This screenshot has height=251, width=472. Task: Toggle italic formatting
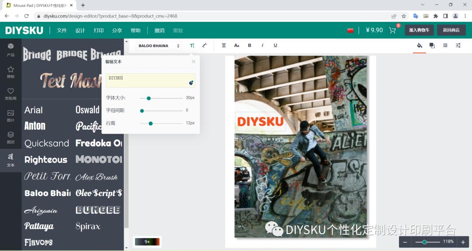tap(262, 45)
